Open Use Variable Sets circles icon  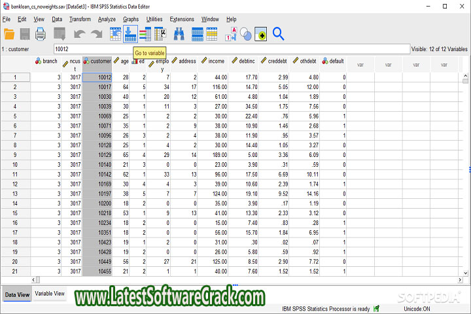(246, 34)
